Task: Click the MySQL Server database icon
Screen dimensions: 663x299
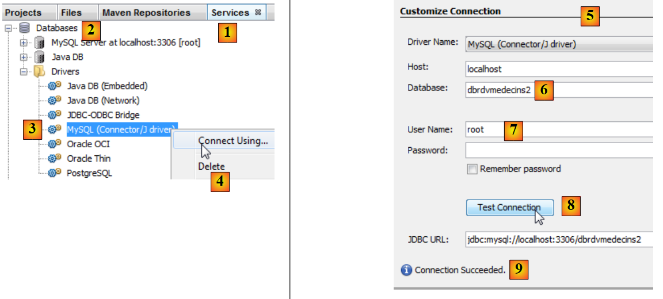Action: [40, 43]
